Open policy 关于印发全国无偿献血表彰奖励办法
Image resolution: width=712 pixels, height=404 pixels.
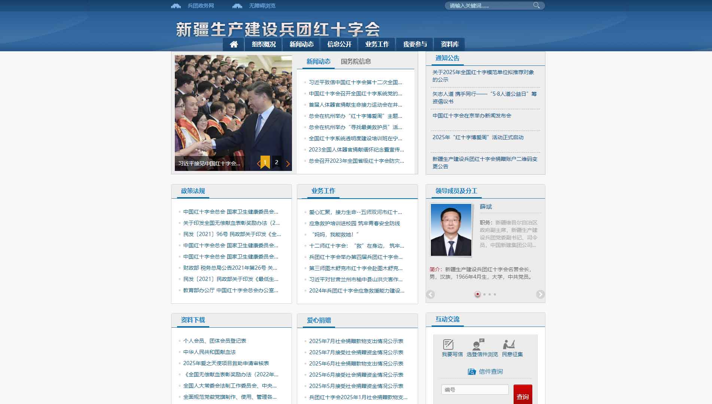231,223
